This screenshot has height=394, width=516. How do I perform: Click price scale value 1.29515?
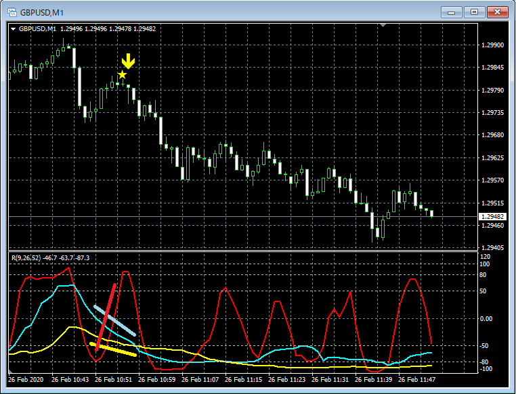coord(492,203)
